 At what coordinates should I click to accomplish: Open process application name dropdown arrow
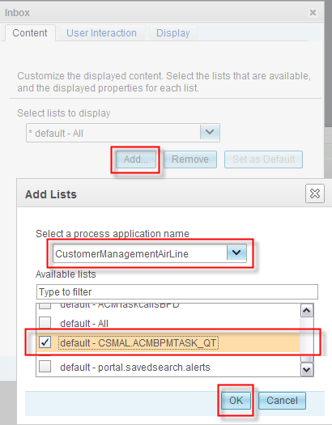pos(236,253)
